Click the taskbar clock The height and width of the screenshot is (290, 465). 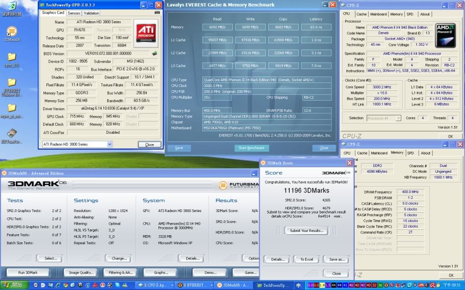[x=452, y=285]
